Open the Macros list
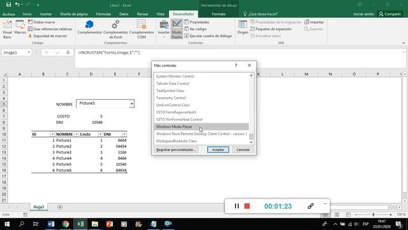This screenshot has width=408, height=230. pyautogui.click(x=20, y=27)
